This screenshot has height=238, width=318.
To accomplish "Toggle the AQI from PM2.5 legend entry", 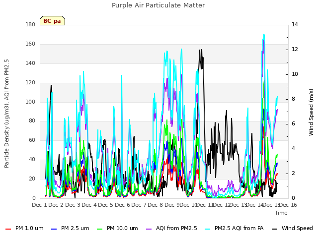I will pyautogui.click(x=171, y=229).
